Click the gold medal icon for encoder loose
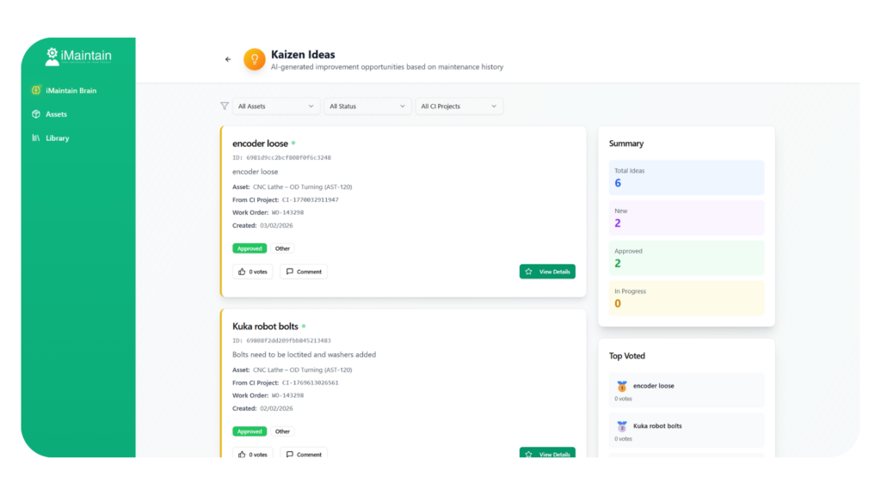The image size is (881, 495). pyautogui.click(x=622, y=387)
